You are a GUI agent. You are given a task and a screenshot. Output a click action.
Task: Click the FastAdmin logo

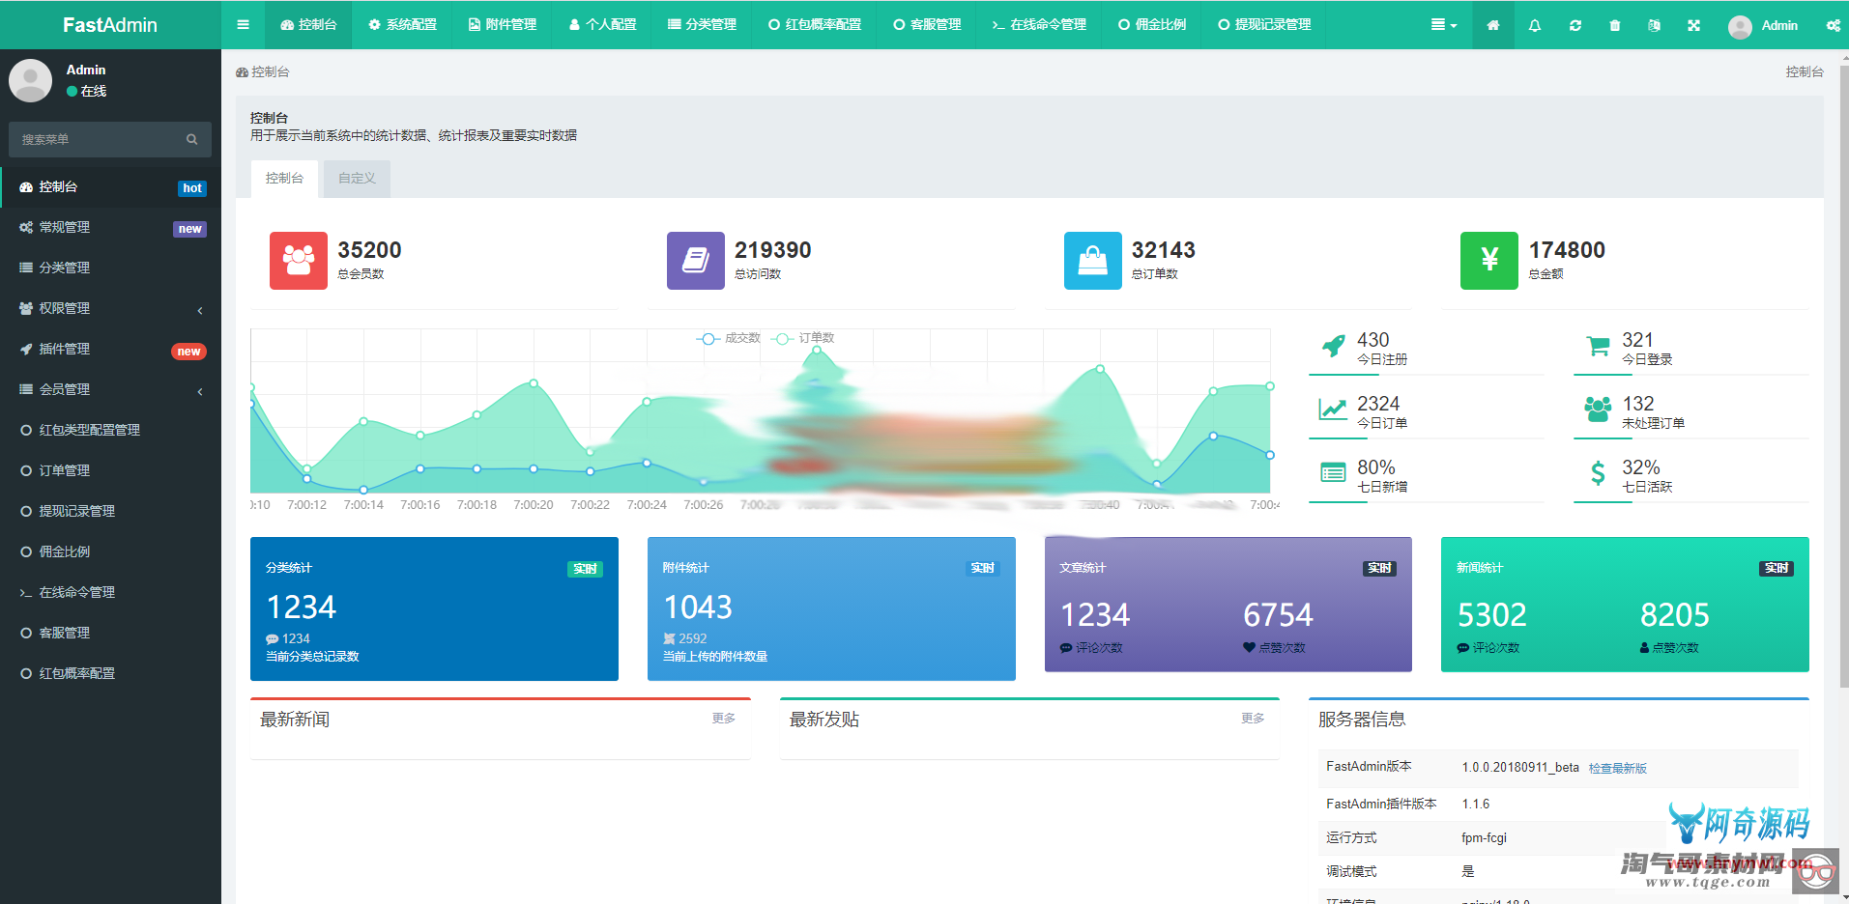(110, 25)
